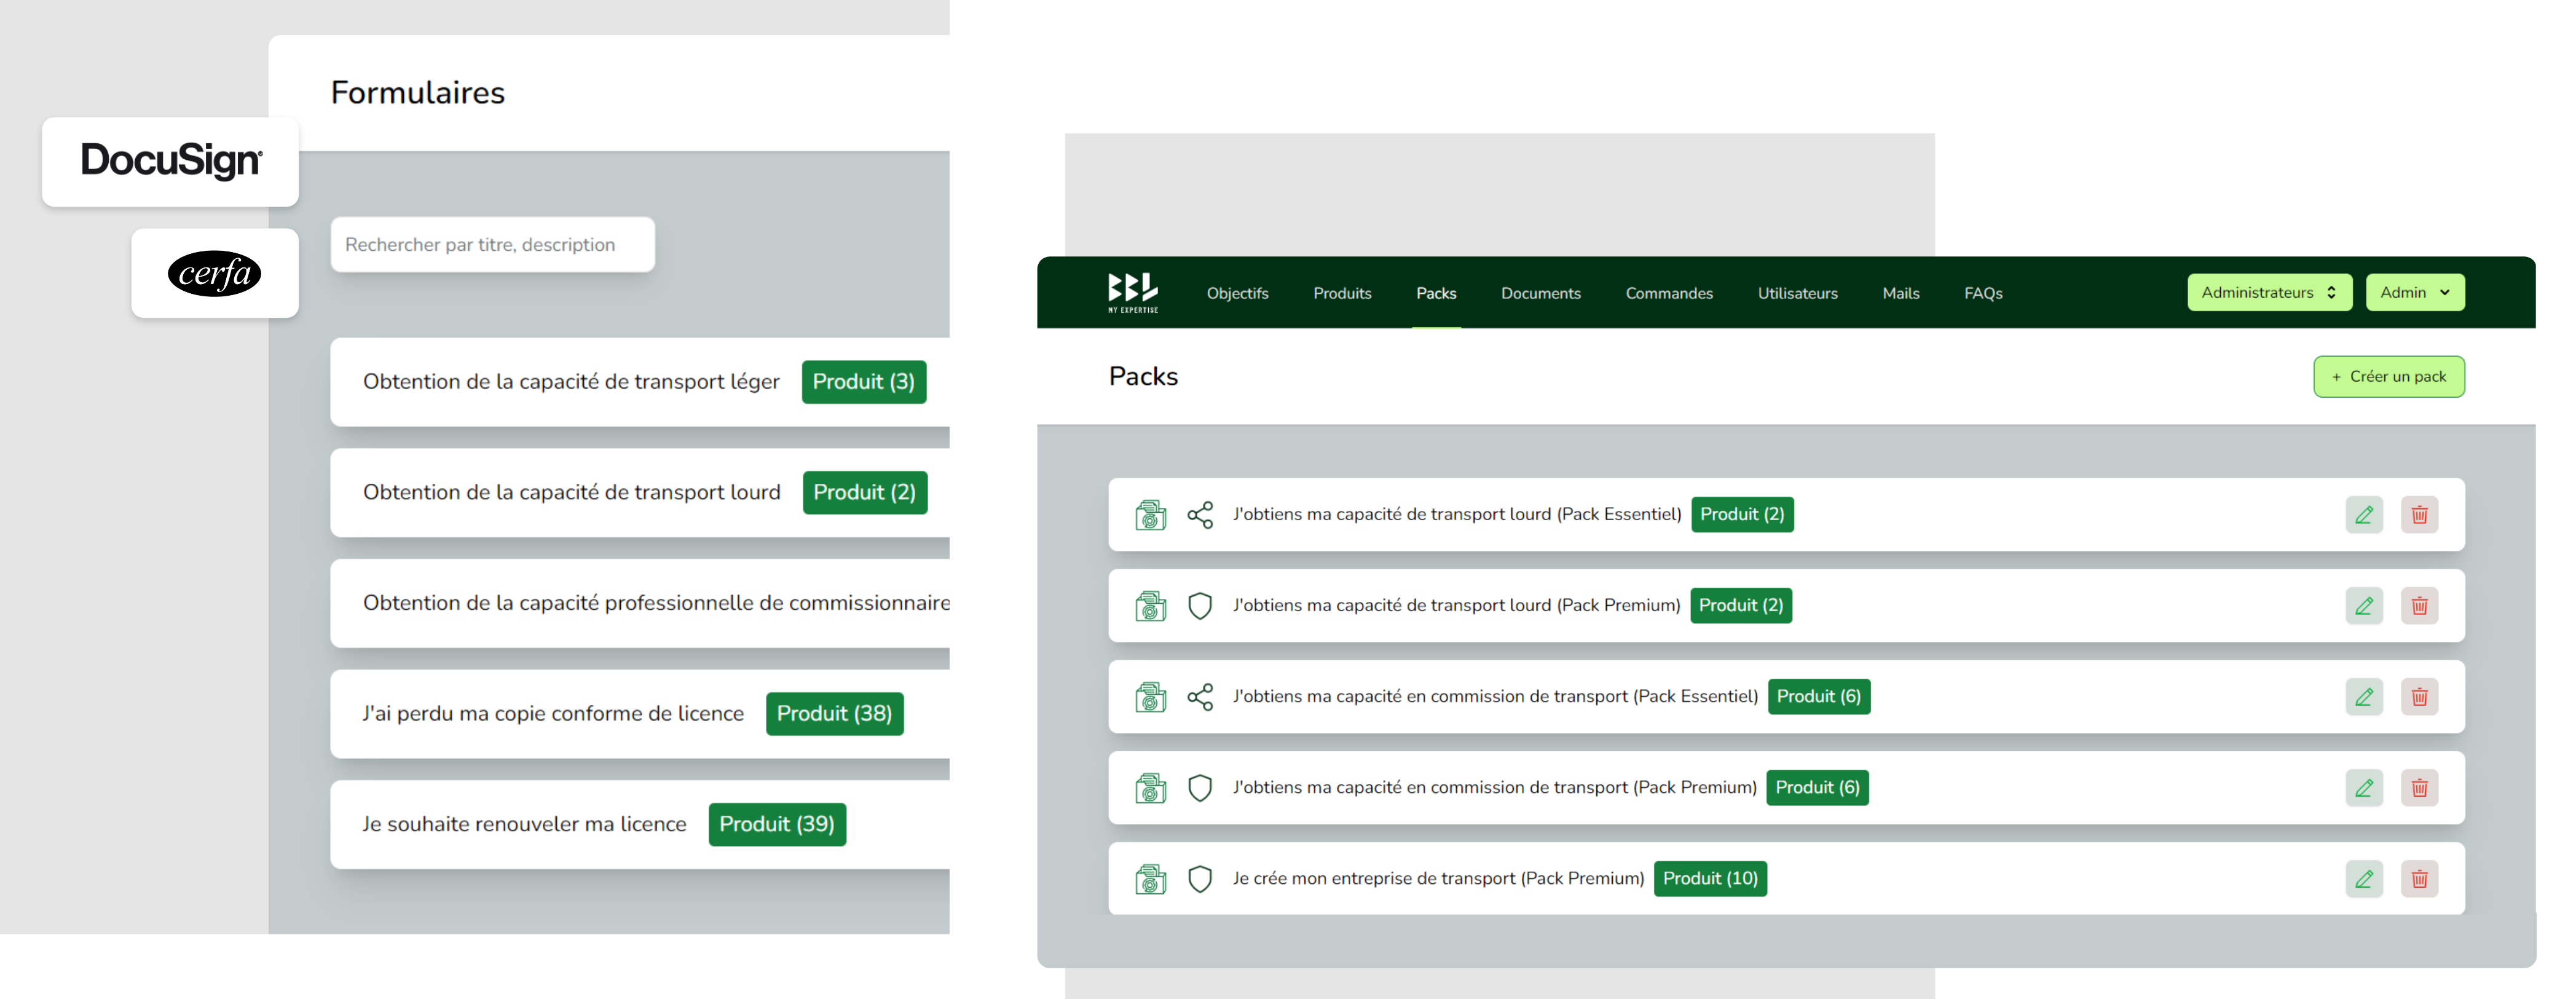Click the Produit (38) badge

834,713
